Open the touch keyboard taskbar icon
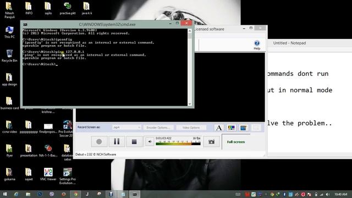Viewport: 352px width, 198px height. click(238, 194)
